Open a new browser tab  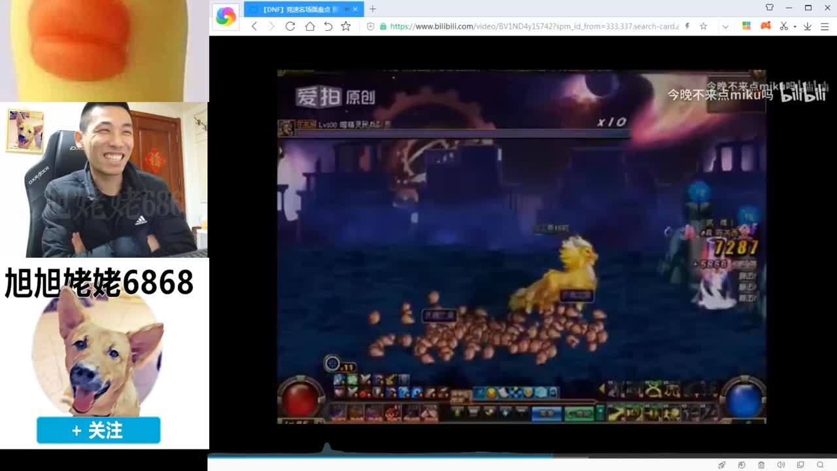373,9
